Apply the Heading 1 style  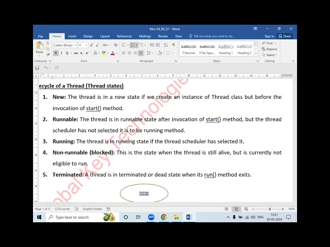(x=226, y=49)
